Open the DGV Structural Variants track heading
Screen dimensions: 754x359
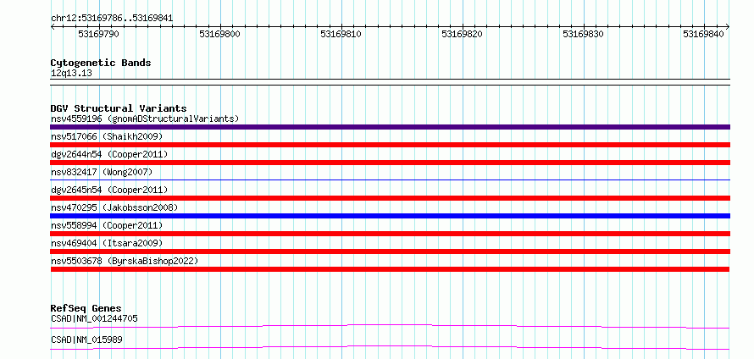(119, 108)
